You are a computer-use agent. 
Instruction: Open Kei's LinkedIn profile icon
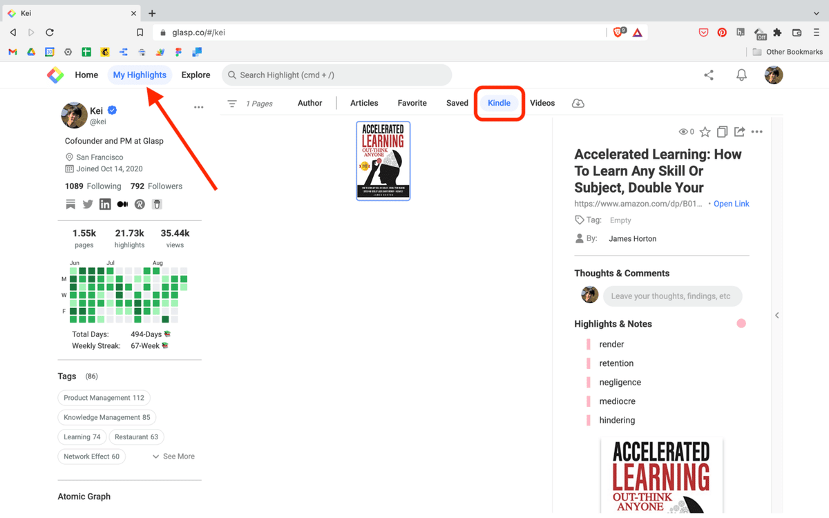pyautogui.click(x=105, y=204)
